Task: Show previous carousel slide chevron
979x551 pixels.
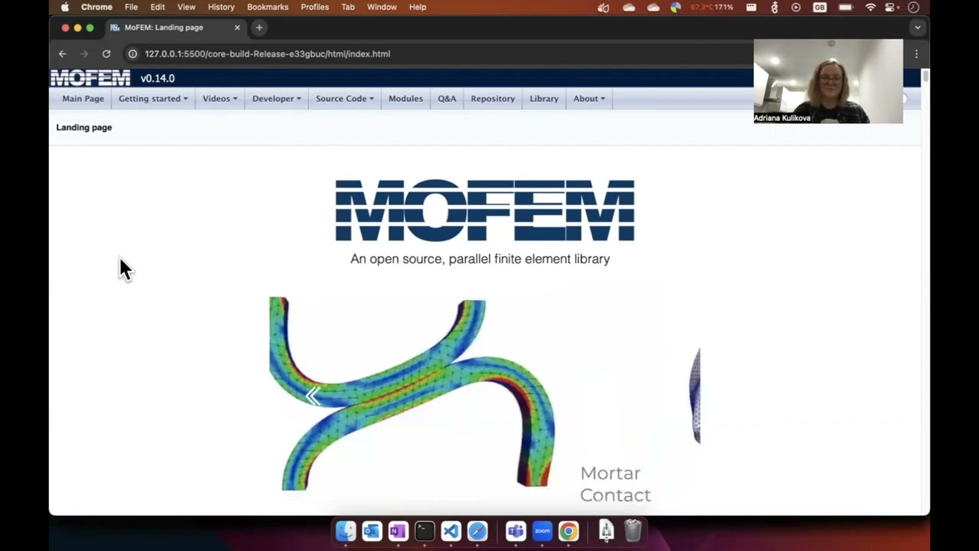Action: 312,396
